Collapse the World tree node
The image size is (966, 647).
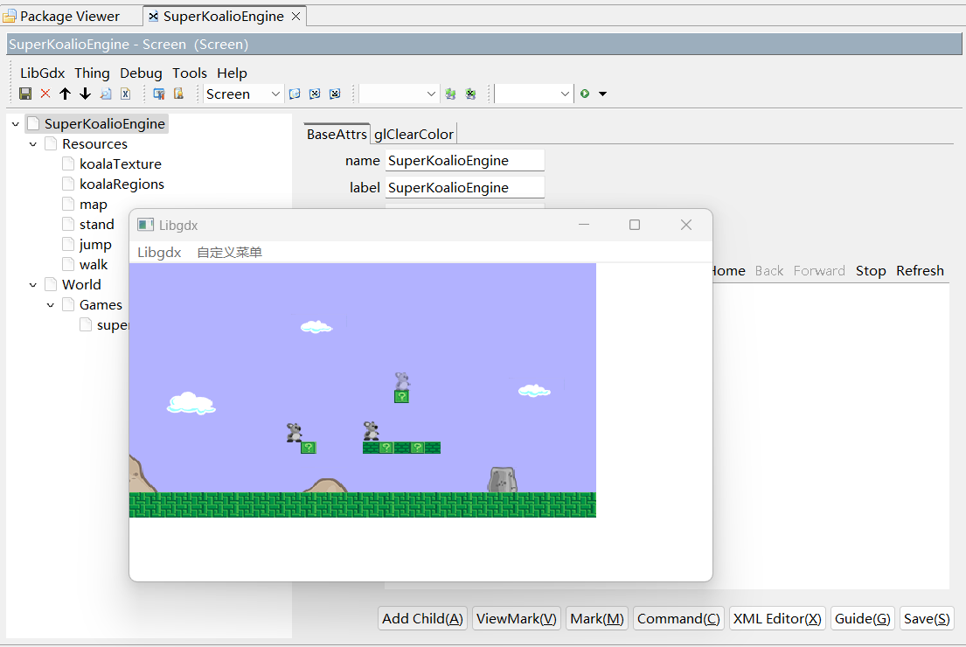(33, 285)
